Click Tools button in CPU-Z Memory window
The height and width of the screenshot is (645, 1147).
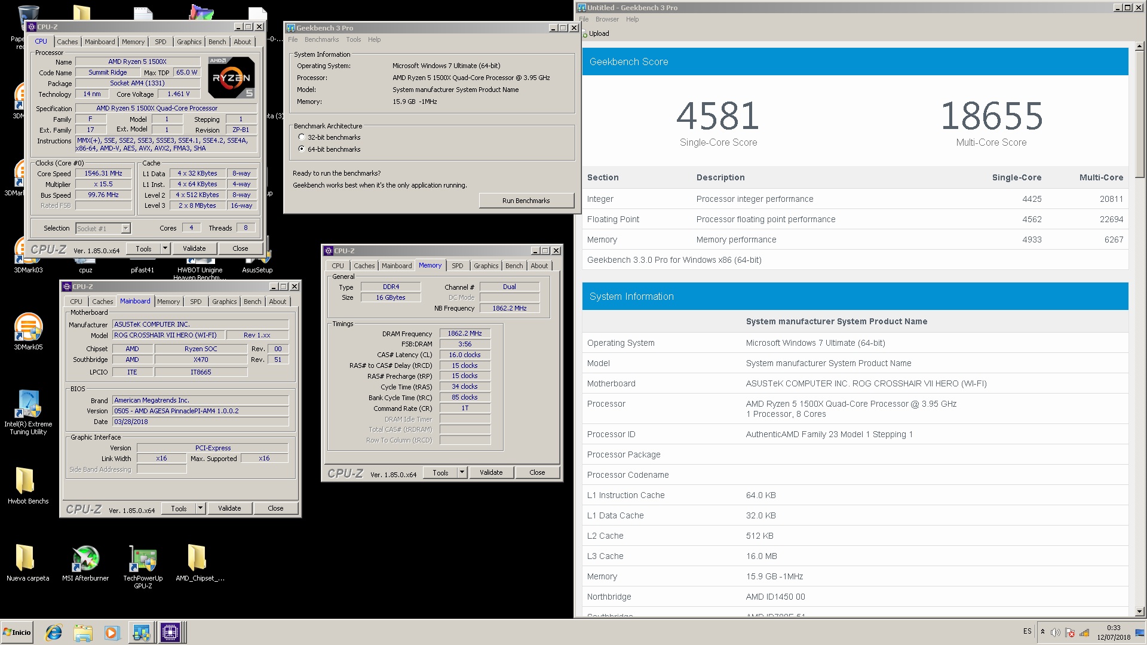coord(440,472)
